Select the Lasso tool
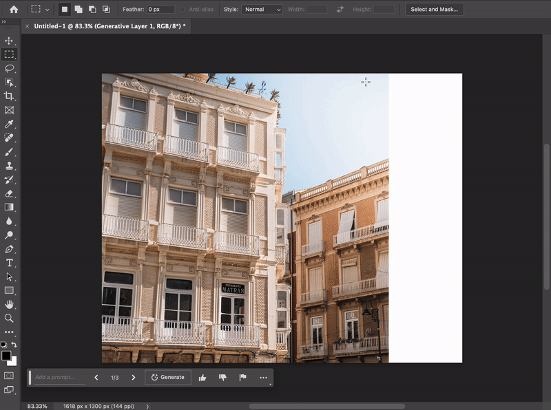This screenshot has width=551, height=410. [x=9, y=68]
